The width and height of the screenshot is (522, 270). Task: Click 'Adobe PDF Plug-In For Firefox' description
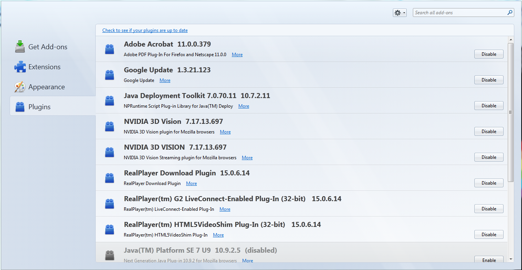[175, 55]
